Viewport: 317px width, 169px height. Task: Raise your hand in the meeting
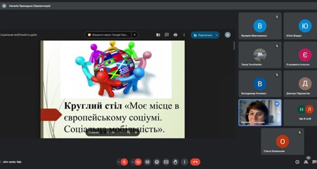click(x=175, y=162)
